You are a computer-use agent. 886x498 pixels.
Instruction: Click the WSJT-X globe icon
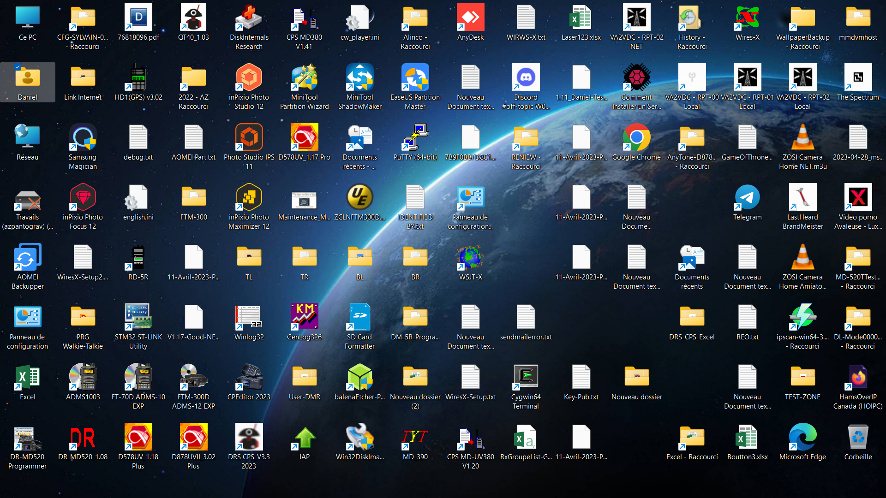pyautogui.click(x=470, y=257)
